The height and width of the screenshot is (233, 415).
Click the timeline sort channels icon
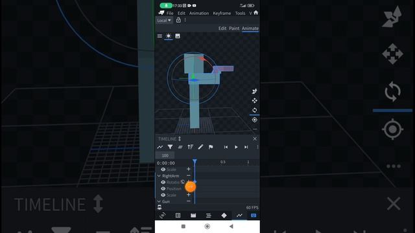(x=190, y=147)
